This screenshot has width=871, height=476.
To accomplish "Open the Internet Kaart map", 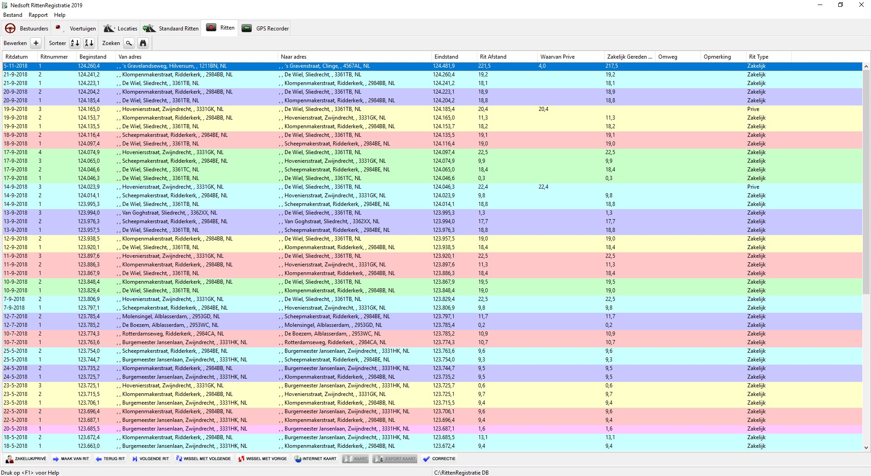I will click(315, 459).
